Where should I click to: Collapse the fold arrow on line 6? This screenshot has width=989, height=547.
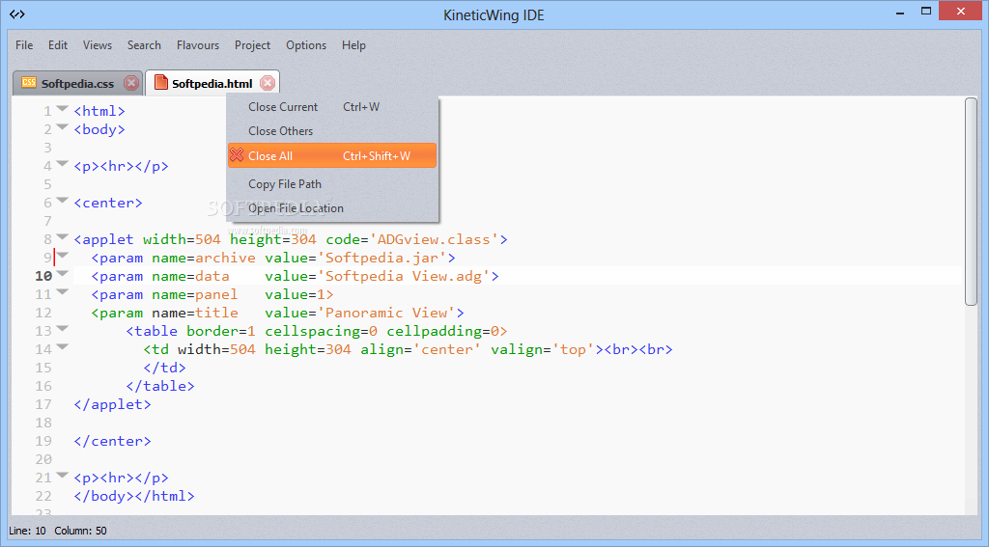(62, 200)
